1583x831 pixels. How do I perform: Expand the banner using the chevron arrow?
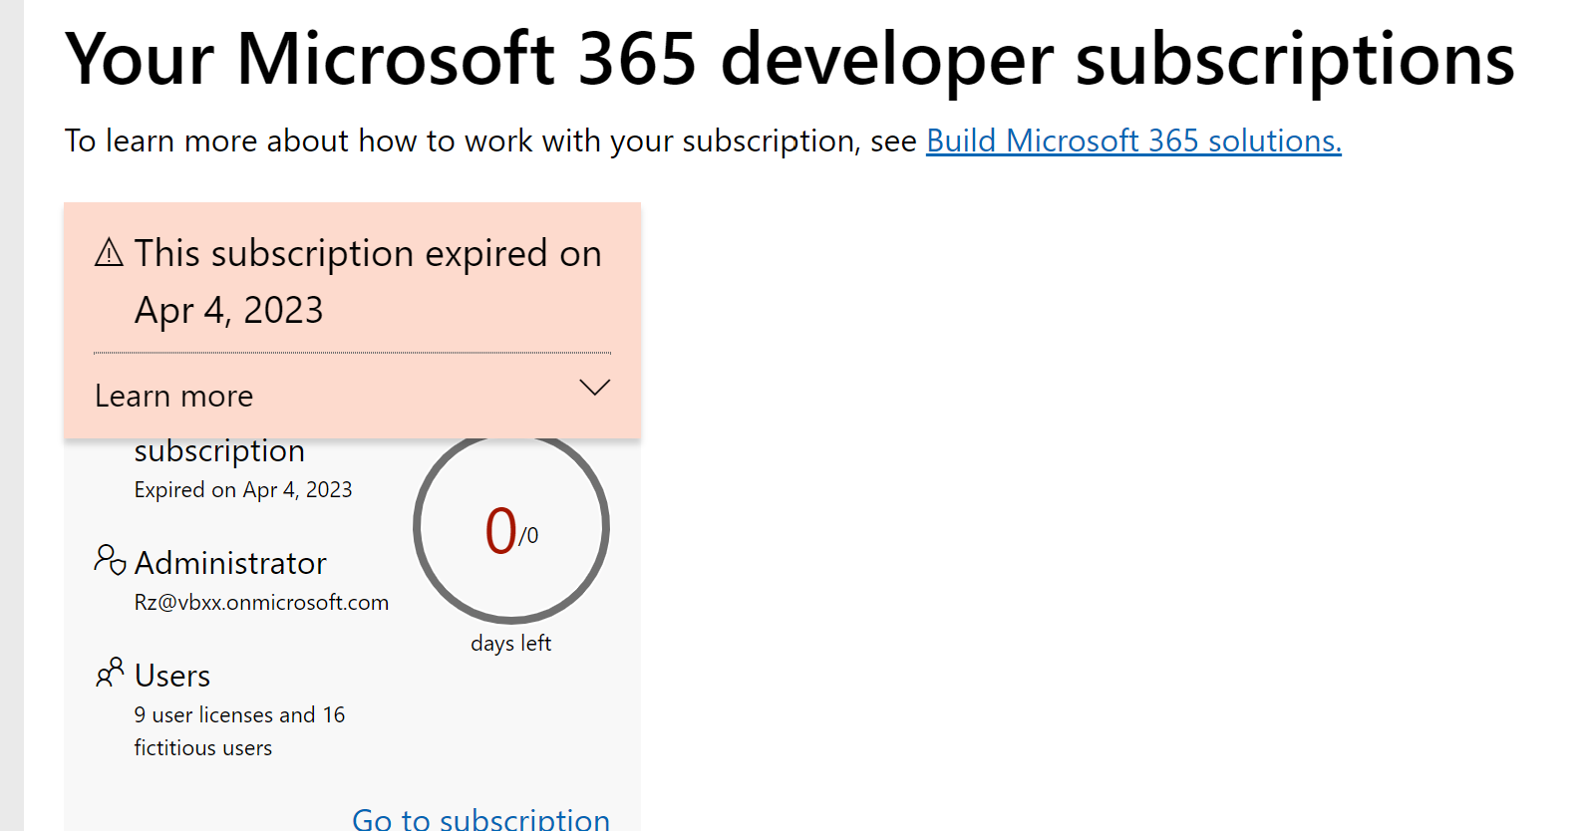594,388
